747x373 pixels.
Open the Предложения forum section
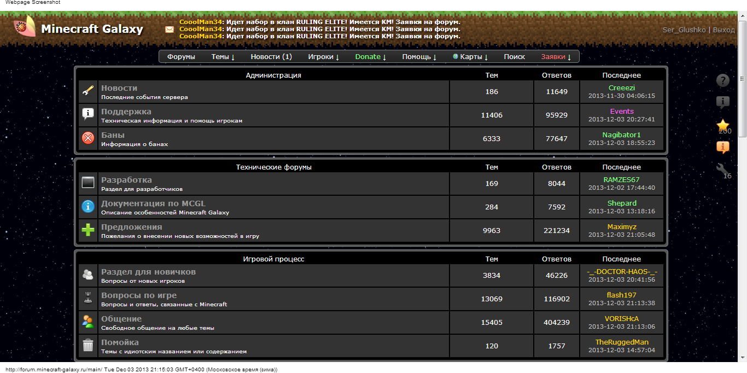pyautogui.click(x=132, y=227)
